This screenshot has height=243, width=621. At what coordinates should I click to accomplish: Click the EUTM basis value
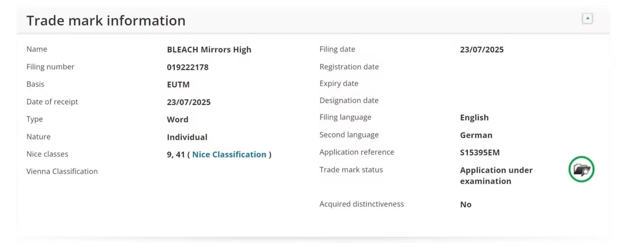point(178,85)
